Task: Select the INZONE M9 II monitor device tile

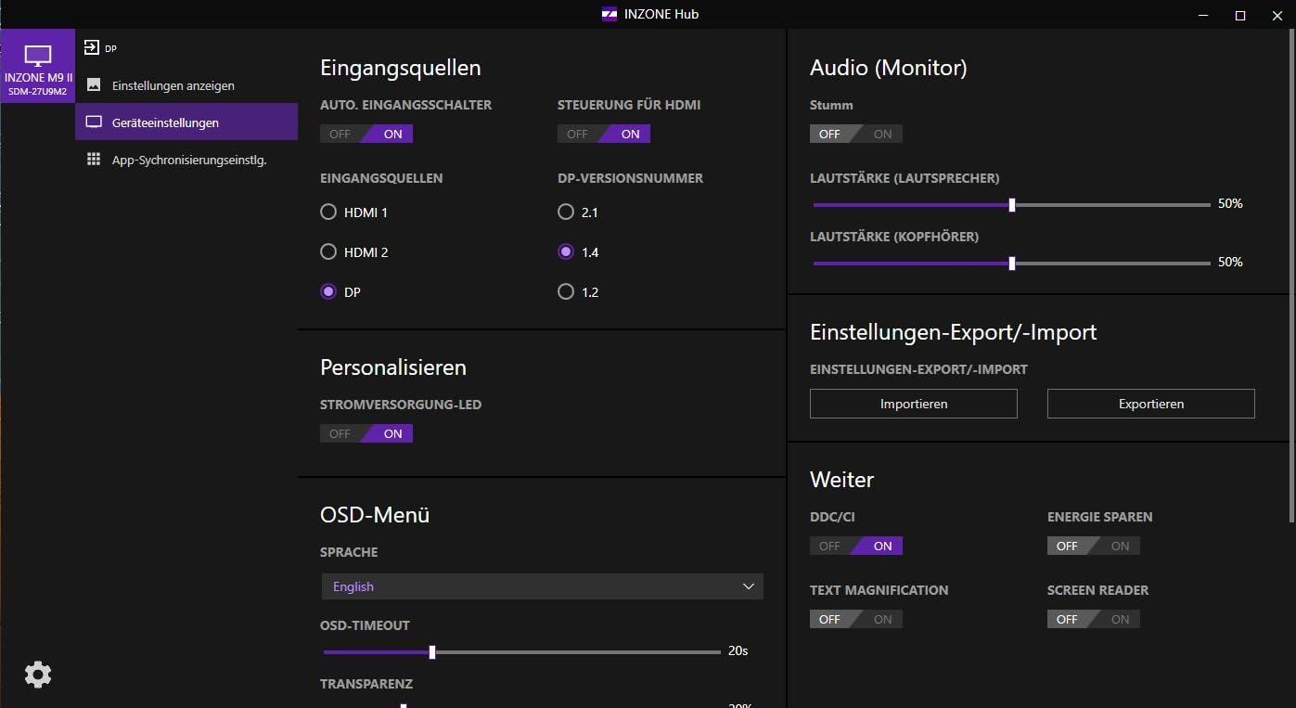Action: (x=38, y=66)
